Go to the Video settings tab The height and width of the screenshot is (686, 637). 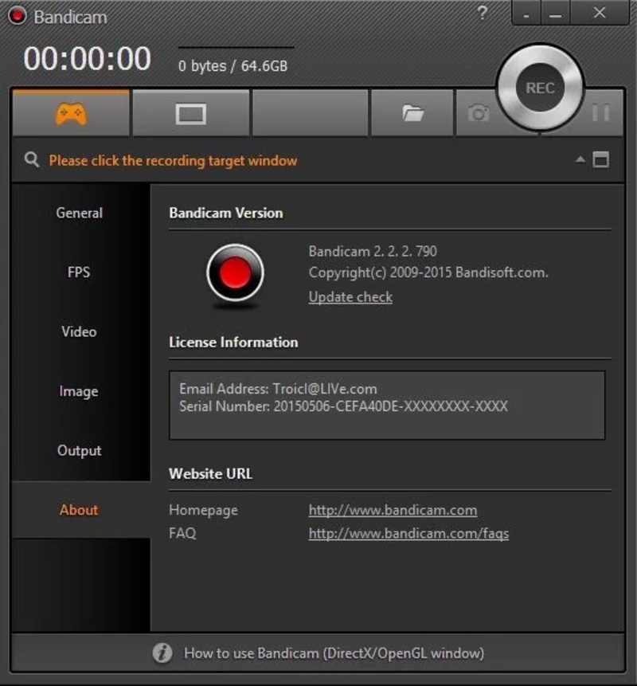[79, 331]
